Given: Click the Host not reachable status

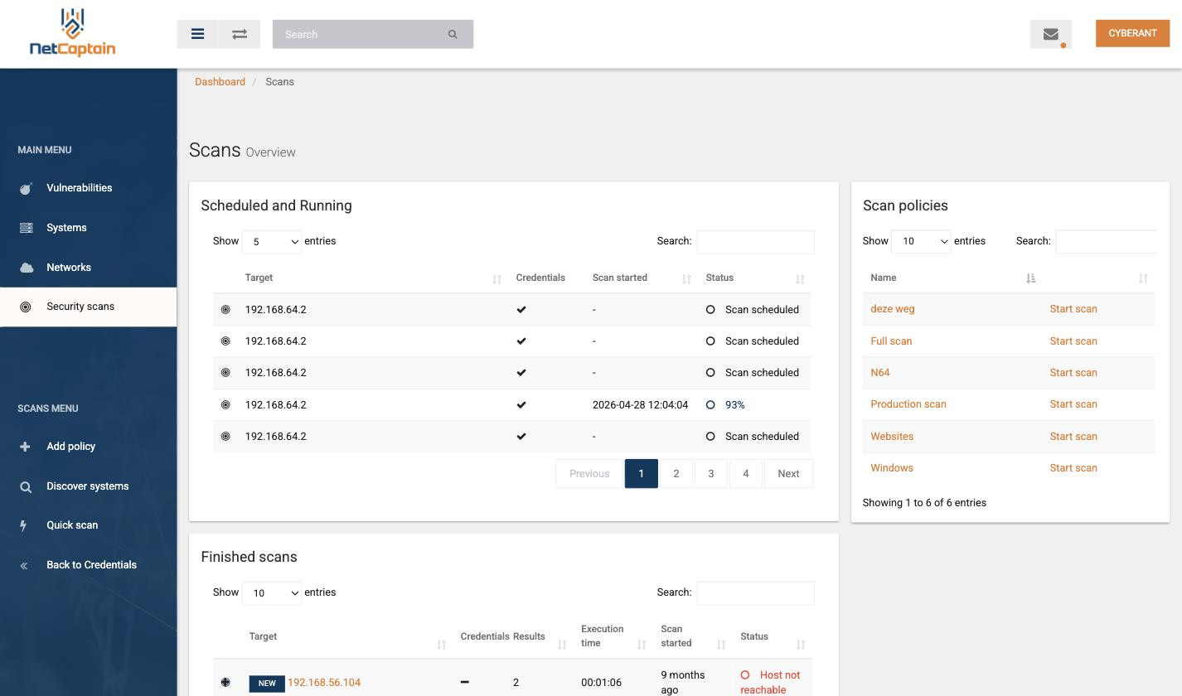Looking at the screenshot, I should tap(771, 683).
